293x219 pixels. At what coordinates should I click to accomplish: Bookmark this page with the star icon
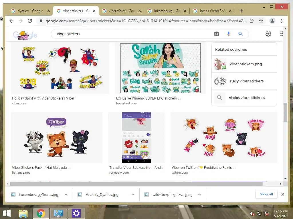pos(261,21)
